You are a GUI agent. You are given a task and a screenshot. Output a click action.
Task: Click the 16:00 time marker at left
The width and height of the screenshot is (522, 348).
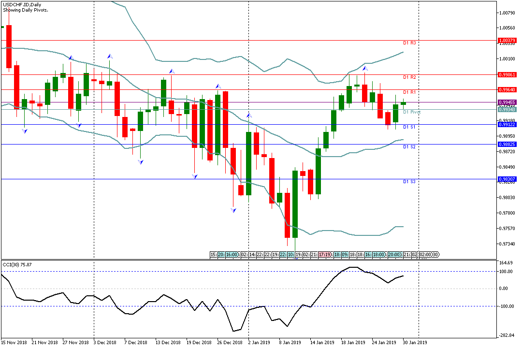pos(232,254)
